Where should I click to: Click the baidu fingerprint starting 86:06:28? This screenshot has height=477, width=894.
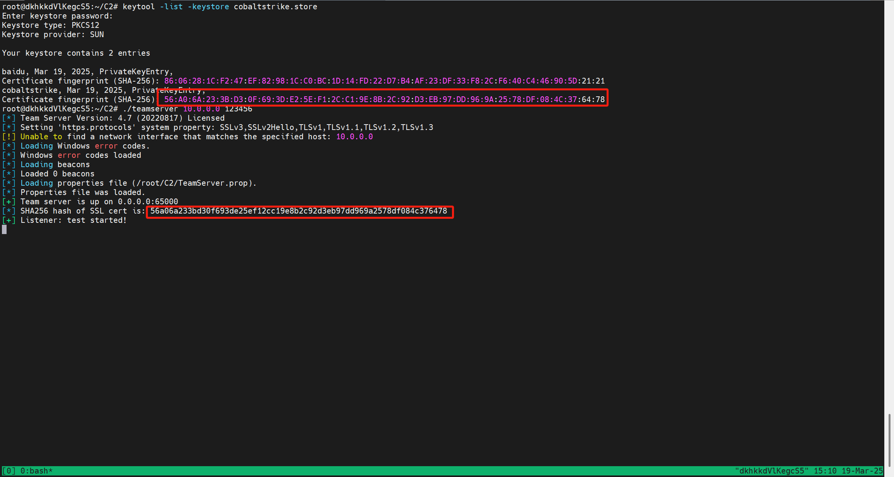[385, 81]
